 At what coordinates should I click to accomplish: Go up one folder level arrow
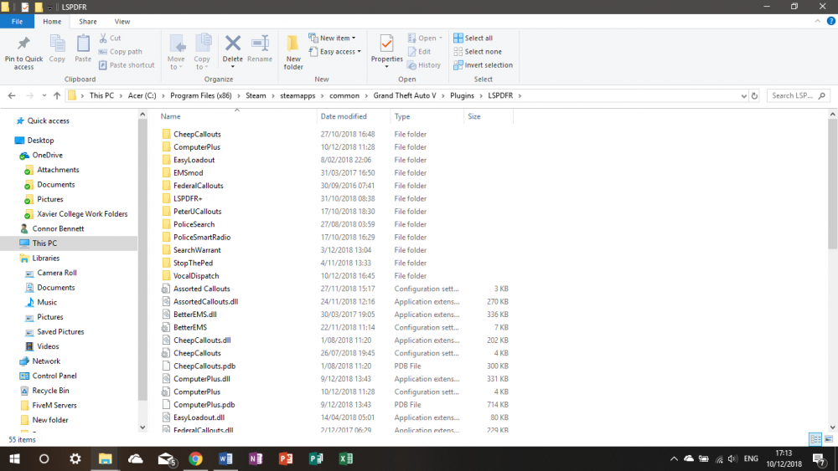tap(57, 96)
